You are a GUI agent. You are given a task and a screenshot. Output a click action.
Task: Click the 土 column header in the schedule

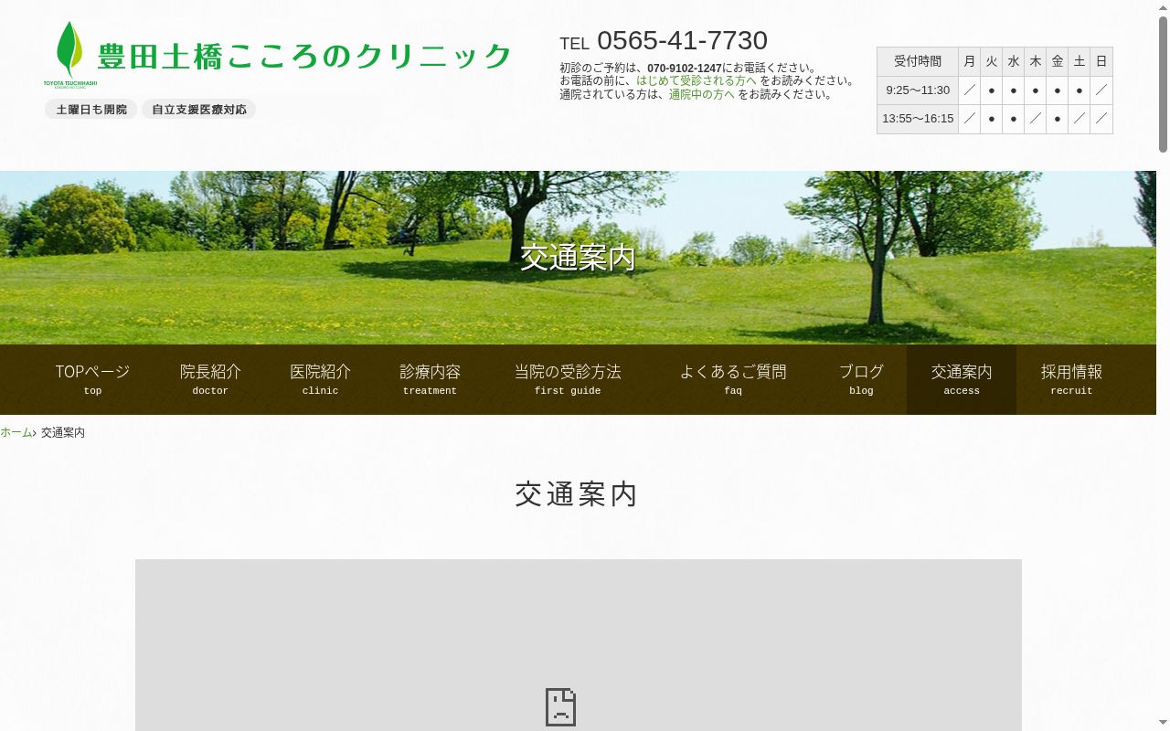[1080, 61]
